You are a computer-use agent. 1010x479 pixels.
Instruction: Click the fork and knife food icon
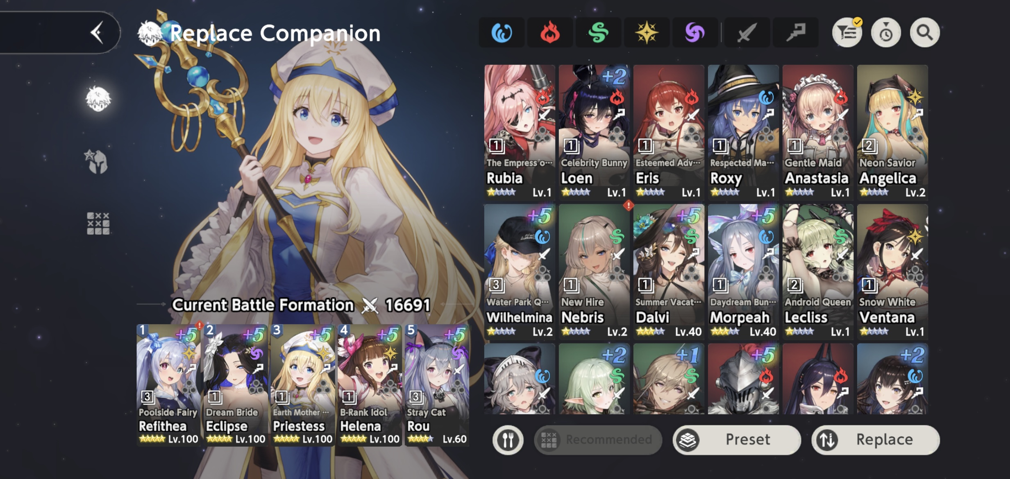508,440
